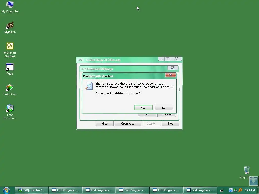Click the Open folder button

(128, 124)
